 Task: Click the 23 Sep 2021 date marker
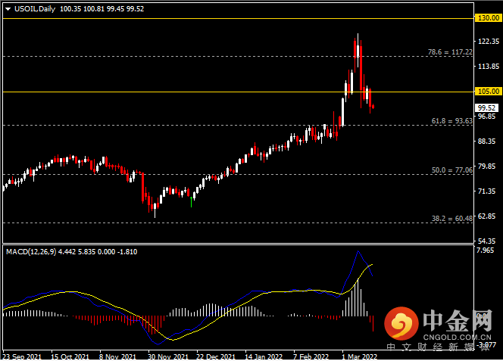(x=22, y=356)
